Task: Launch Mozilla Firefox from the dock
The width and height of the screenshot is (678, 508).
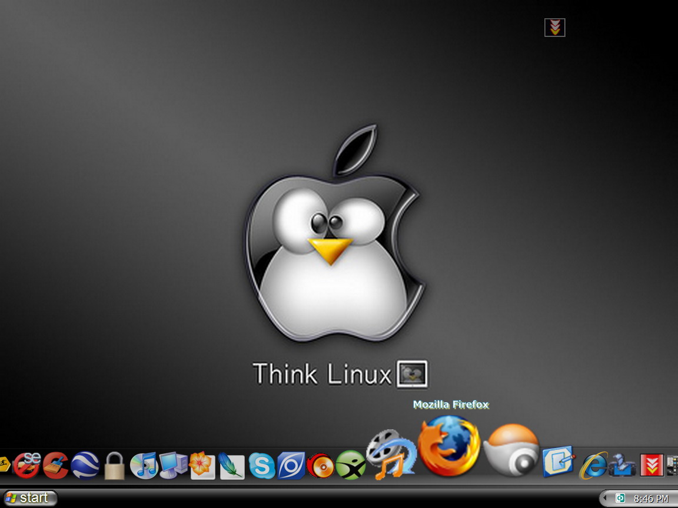Action: pyautogui.click(x=449, y=446)
